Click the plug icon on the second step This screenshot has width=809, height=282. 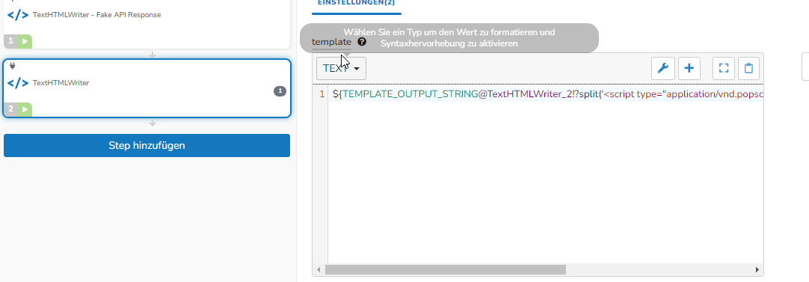click(x=13, y=66)
